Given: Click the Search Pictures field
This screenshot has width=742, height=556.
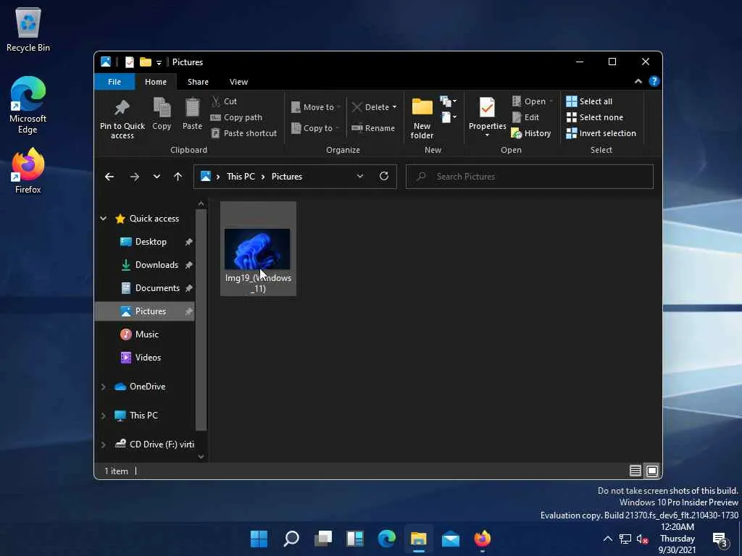Looking at the screenshot, I should [530, 177].
